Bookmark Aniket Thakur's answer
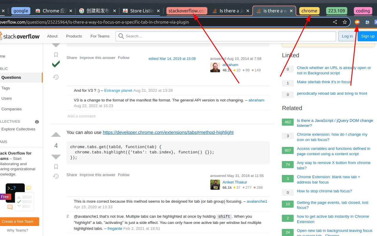Viewport: 377px width, 236px height. click(56, 167)
